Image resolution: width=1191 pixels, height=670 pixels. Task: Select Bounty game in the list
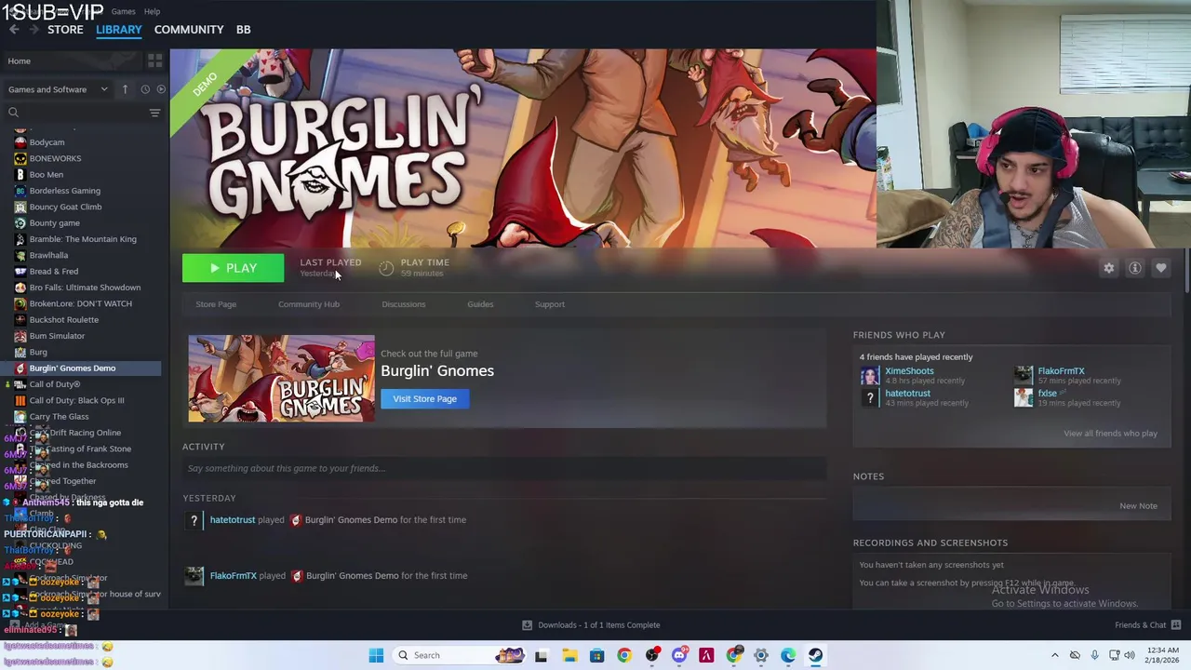pyautogui.click(x=54, y=222)
